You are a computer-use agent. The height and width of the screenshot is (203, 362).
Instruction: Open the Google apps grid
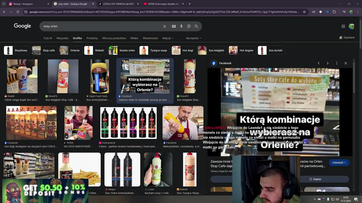(343, 26)
